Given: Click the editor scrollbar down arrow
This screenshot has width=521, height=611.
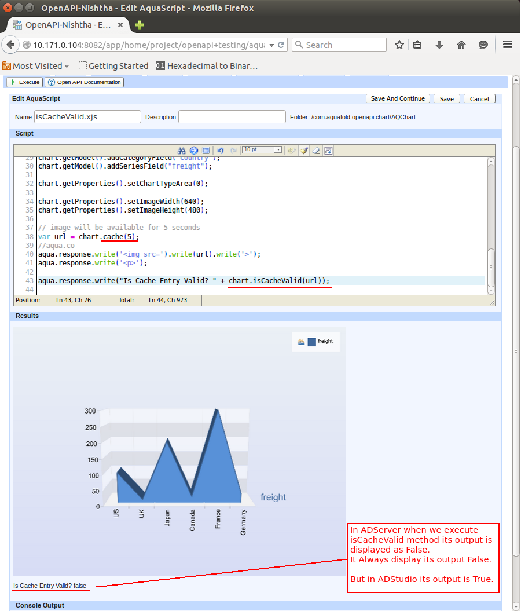Looking at the screenshot, I should (x=491, y=290).
